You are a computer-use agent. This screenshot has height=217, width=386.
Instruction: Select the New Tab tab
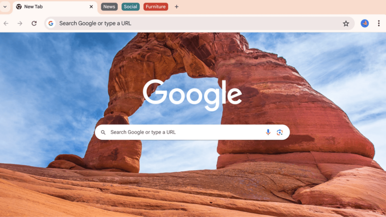(x=55, y=7)
